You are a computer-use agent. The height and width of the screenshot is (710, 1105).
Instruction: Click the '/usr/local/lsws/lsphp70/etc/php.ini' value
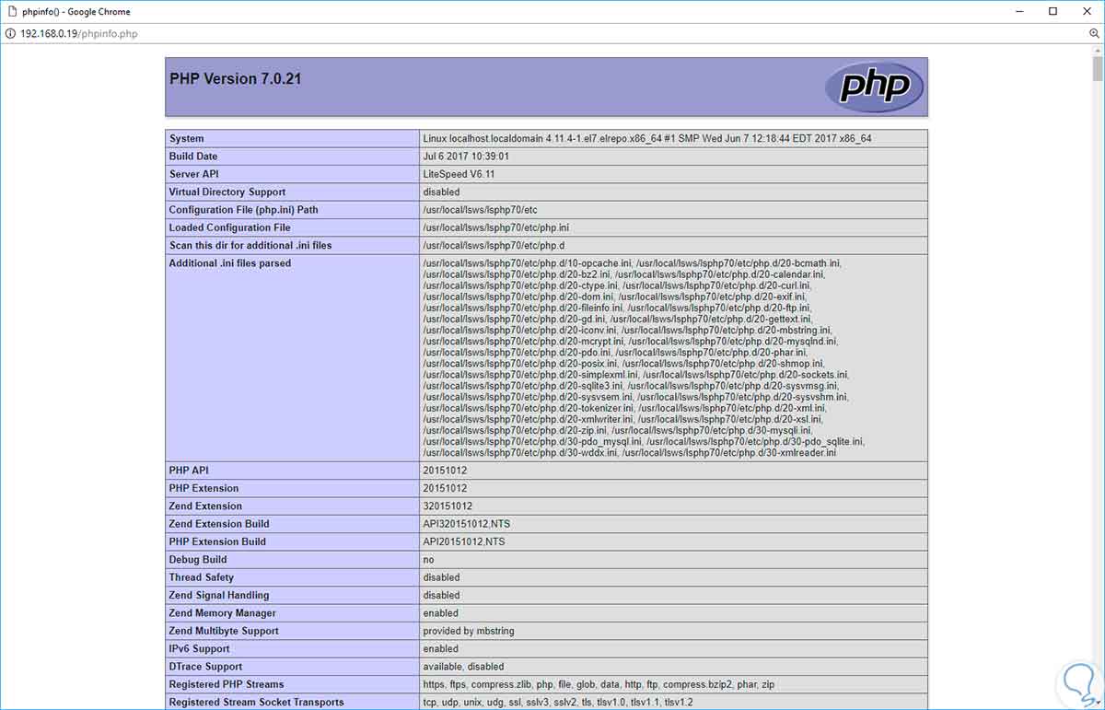coord(496,227)
